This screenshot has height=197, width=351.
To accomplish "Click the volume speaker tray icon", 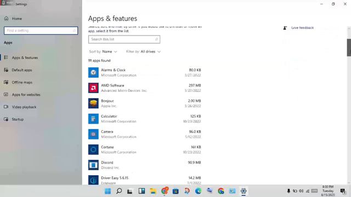I will click(x=301, y=191).
